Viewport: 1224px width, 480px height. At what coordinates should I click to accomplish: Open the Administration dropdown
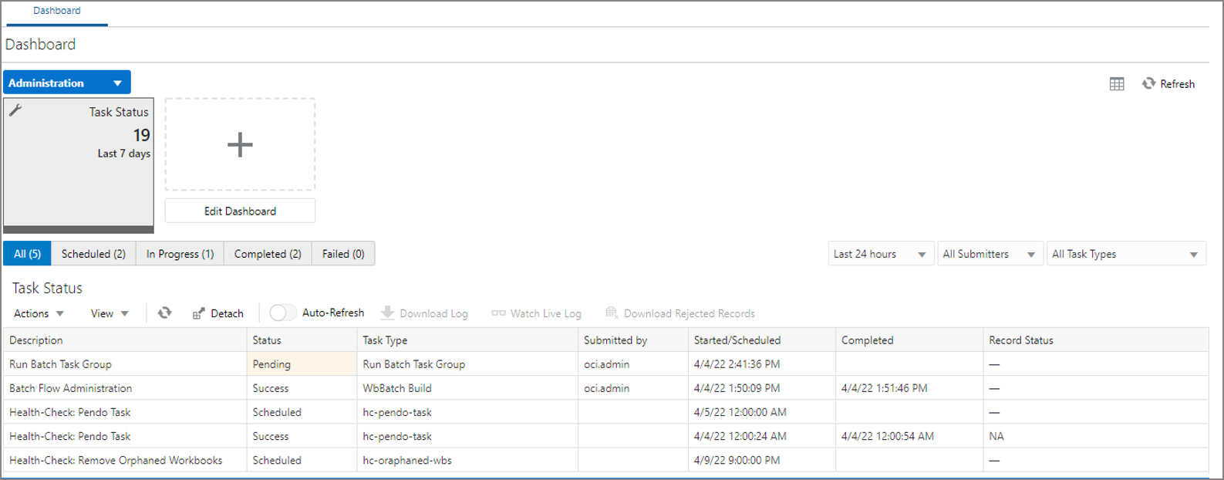tap(67, 83)
